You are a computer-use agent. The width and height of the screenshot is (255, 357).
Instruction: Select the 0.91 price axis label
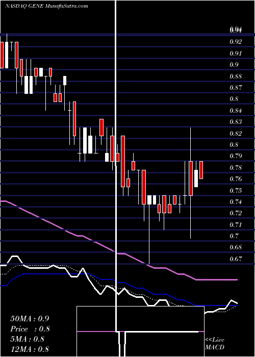236,53
